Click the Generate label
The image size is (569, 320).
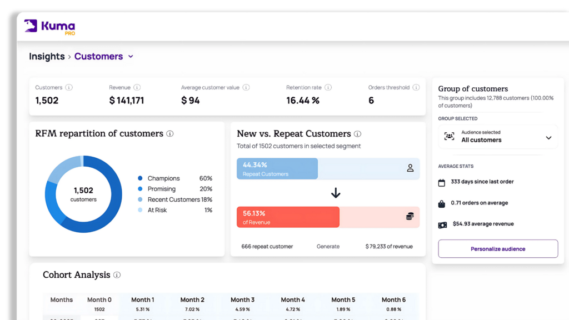(328, 246)
